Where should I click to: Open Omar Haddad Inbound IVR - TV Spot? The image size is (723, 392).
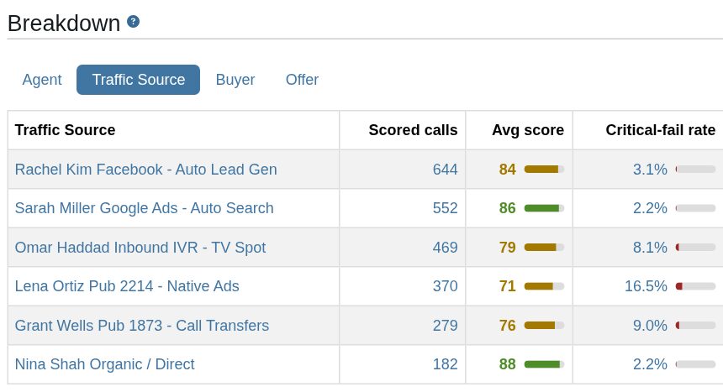pyautogui.click(x=140, y=248)
